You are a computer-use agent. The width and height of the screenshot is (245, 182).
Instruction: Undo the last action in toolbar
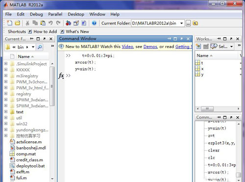pos(51,23)
